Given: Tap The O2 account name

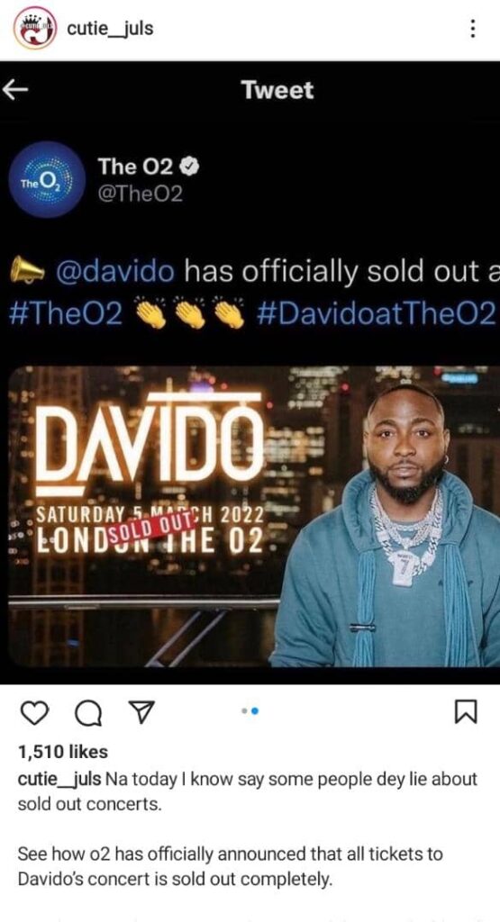Looking at the screenshot, I should click(x=136, y=167).
